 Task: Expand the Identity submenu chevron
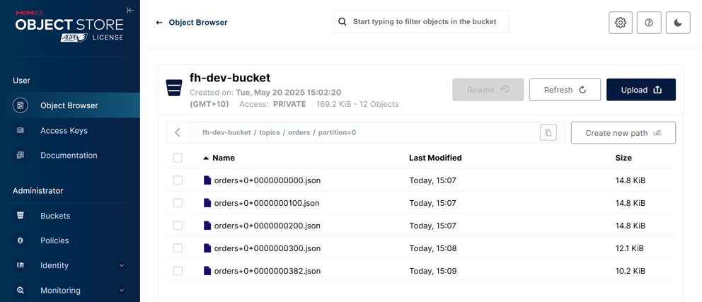coord(121,265)
